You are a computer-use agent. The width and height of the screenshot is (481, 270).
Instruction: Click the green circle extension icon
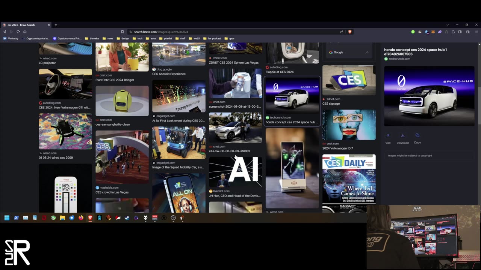point(413,32)
